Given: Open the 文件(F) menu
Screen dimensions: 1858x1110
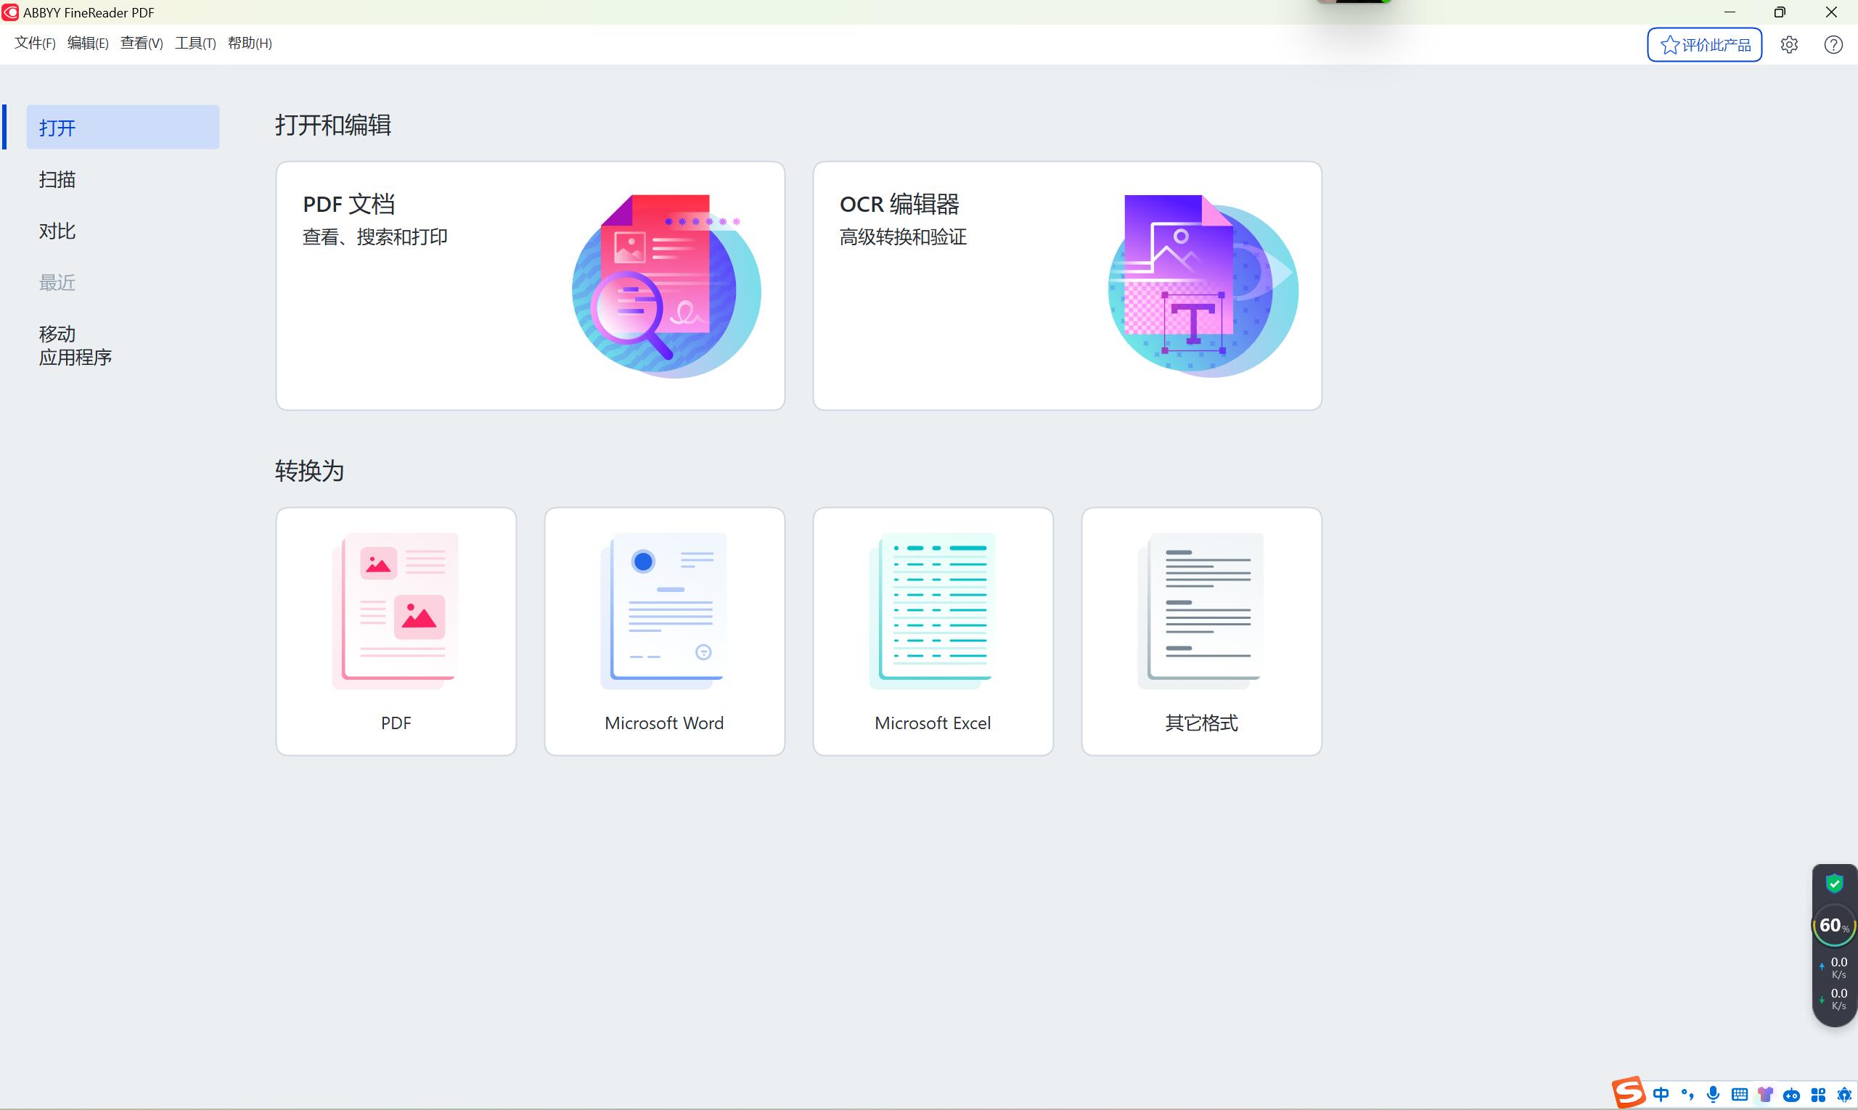Looking at the screenshot, I should (x=34, y=44).
